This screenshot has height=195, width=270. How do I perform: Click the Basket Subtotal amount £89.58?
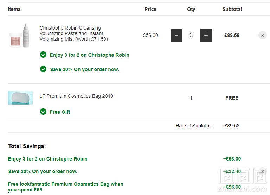(232, 126)
